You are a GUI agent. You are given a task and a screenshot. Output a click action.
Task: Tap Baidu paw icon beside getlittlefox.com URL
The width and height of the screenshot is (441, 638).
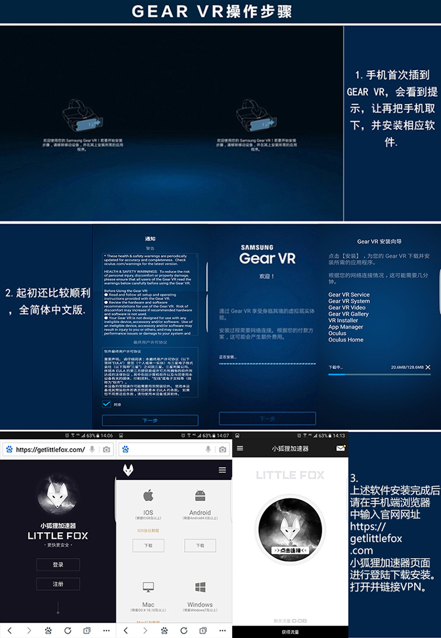pyautogui.click(x=9, y=450)
